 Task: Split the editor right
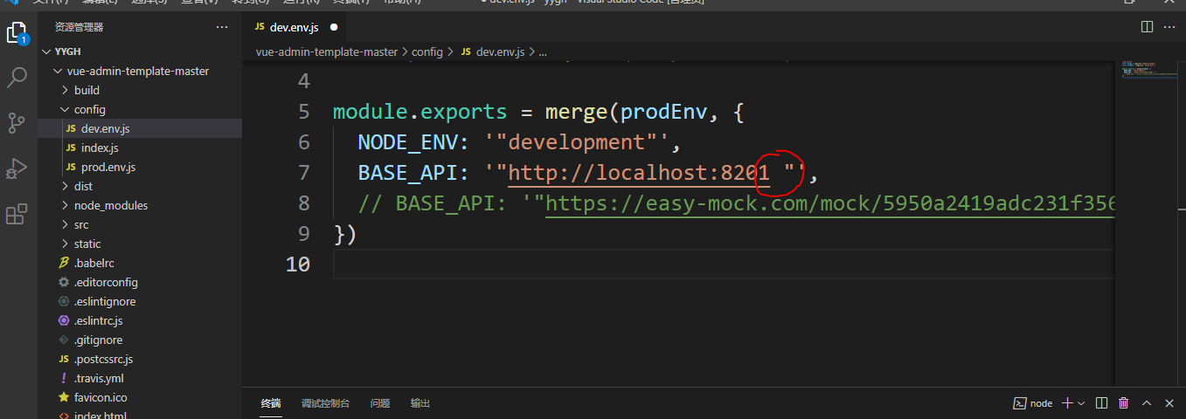(x=1147, y=27)
